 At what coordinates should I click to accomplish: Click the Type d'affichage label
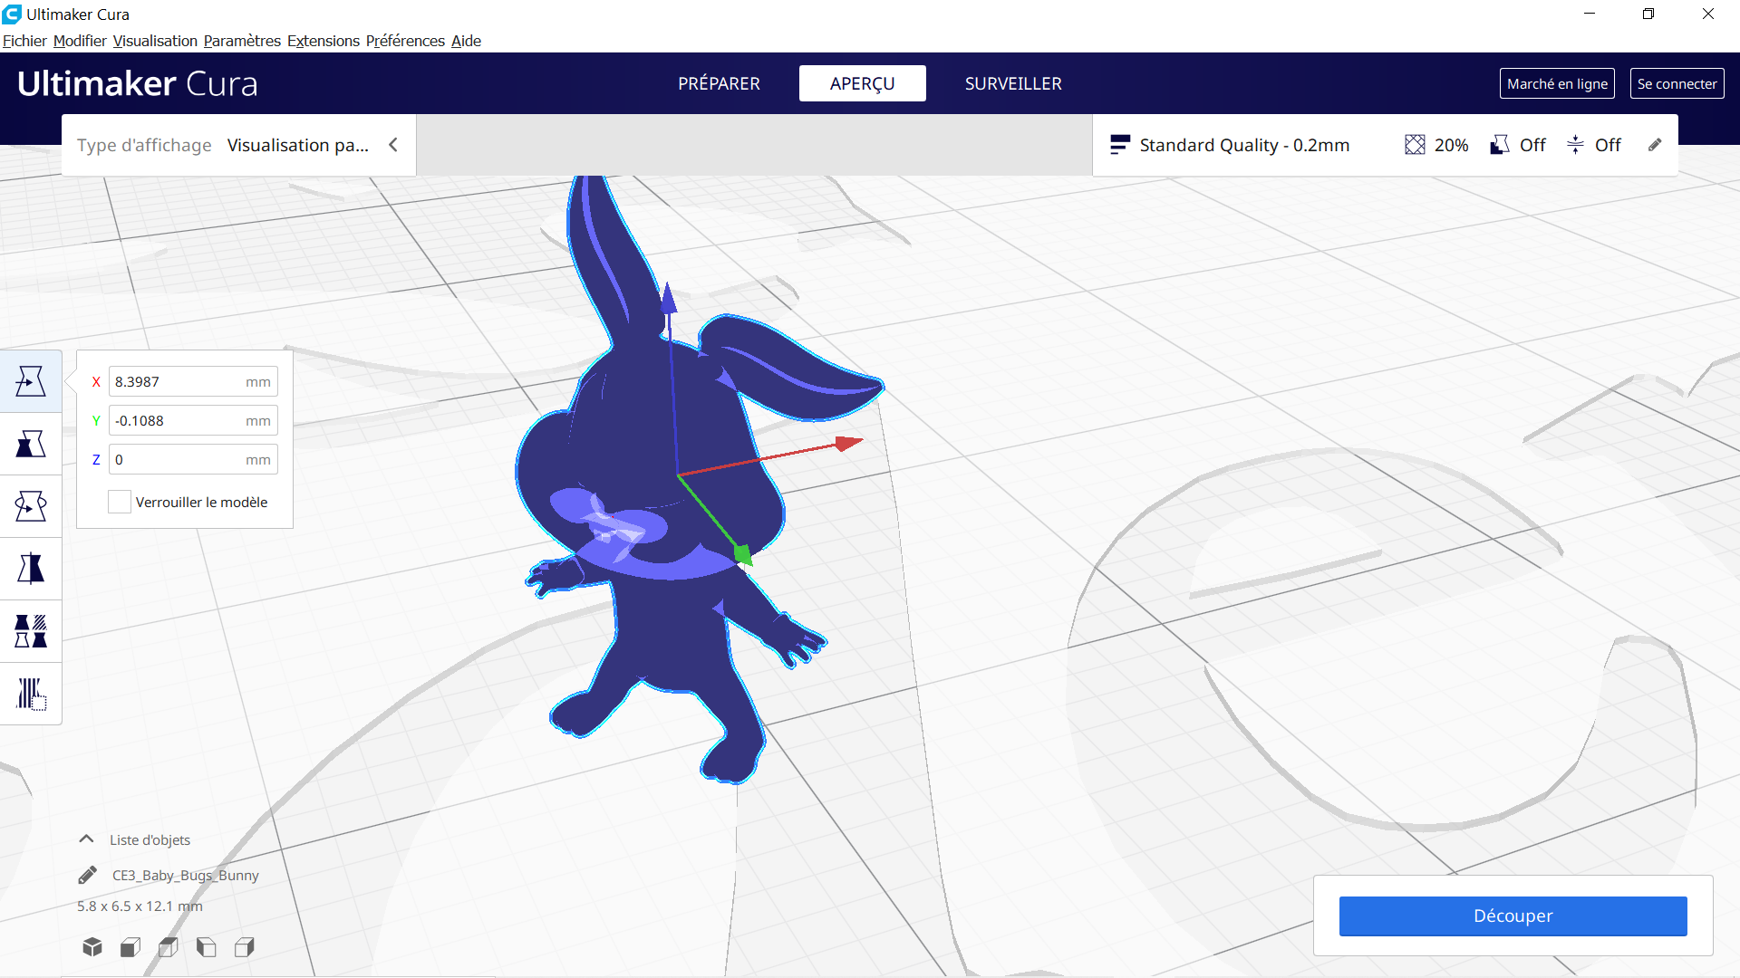(144, 145)
